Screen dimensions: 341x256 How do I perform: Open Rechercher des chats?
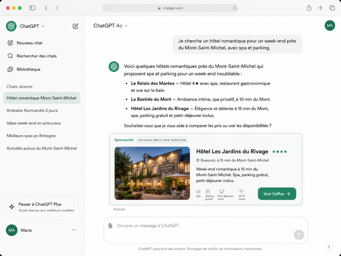point(32,56)
